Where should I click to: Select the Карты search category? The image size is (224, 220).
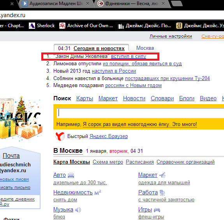[x=85, y=98]
